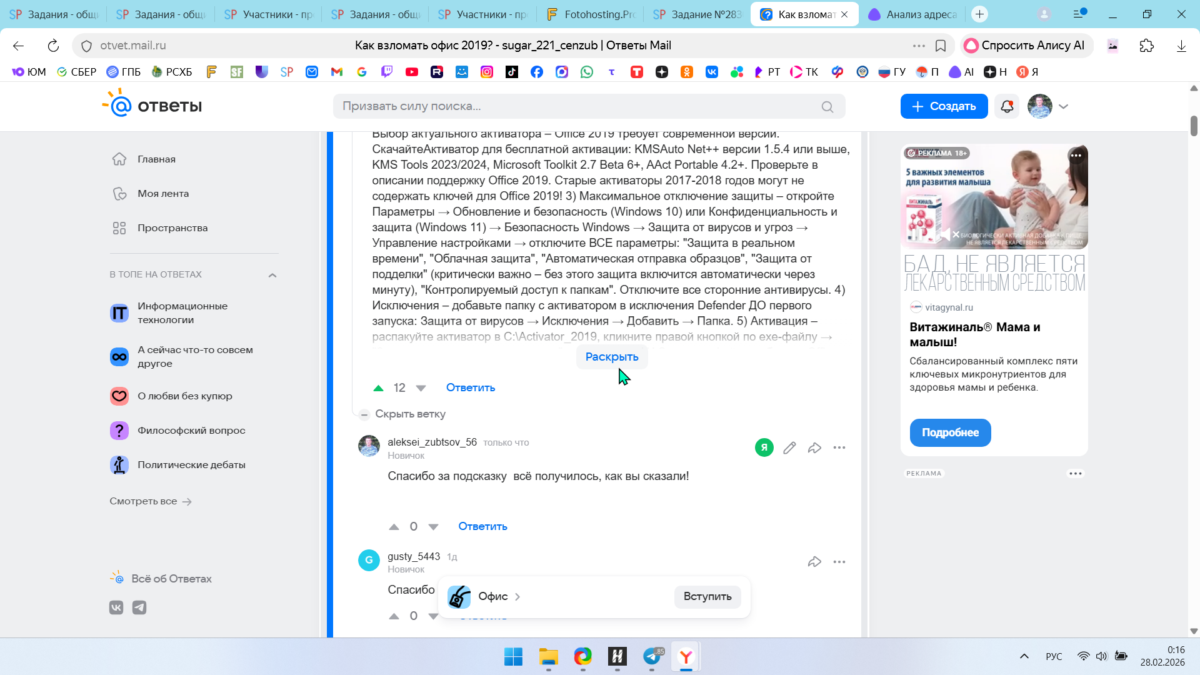Open the VK icon in the left sidebar footer

116,607
